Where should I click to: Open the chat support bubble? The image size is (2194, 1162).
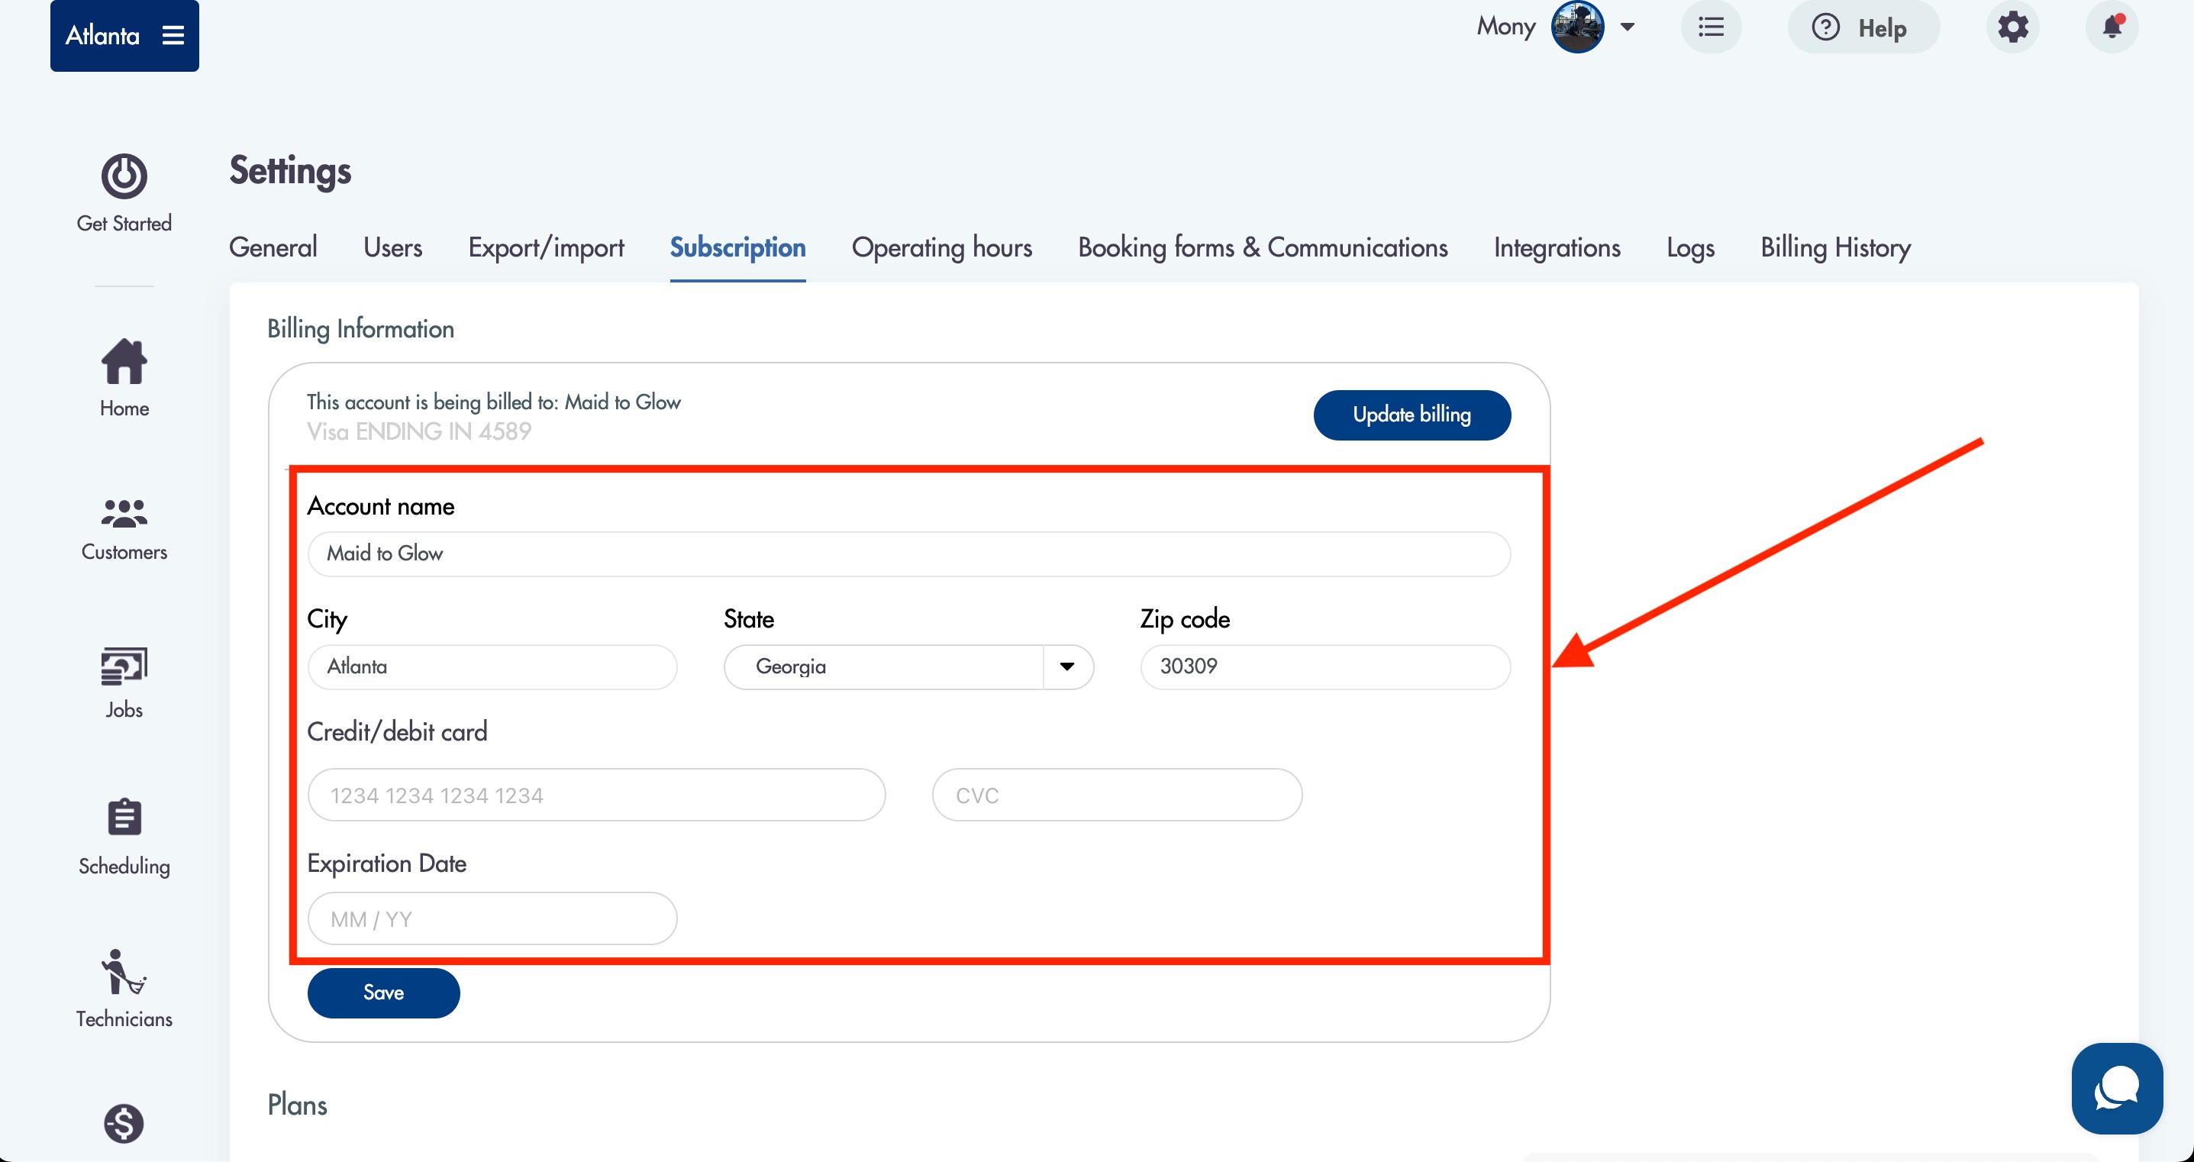pyautogui.click(x=2118, y=1088)
